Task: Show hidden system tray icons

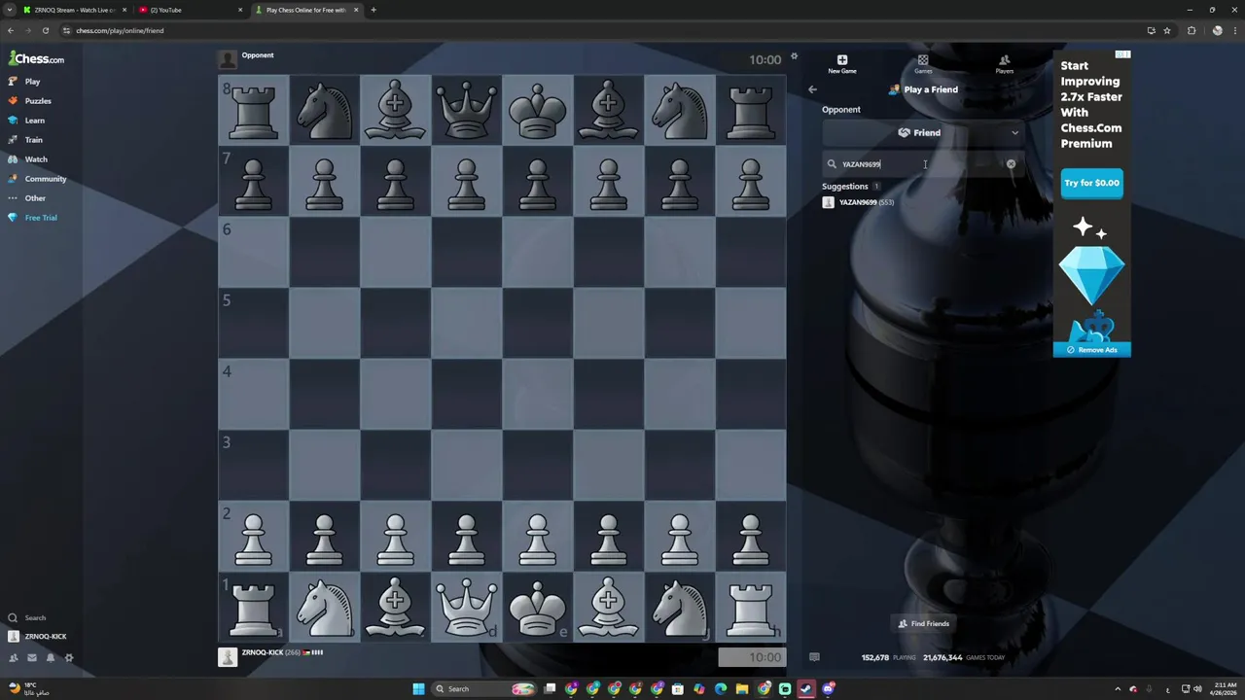Action: [x=1117, y=689]
